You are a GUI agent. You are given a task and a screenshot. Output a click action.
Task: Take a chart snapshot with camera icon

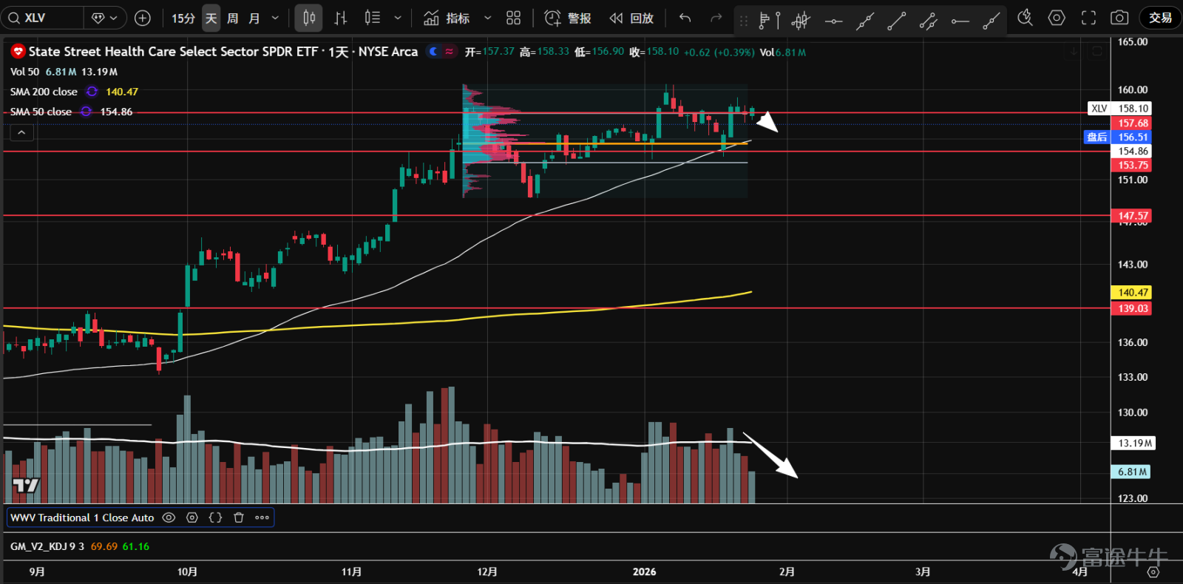coord(1119,18)
